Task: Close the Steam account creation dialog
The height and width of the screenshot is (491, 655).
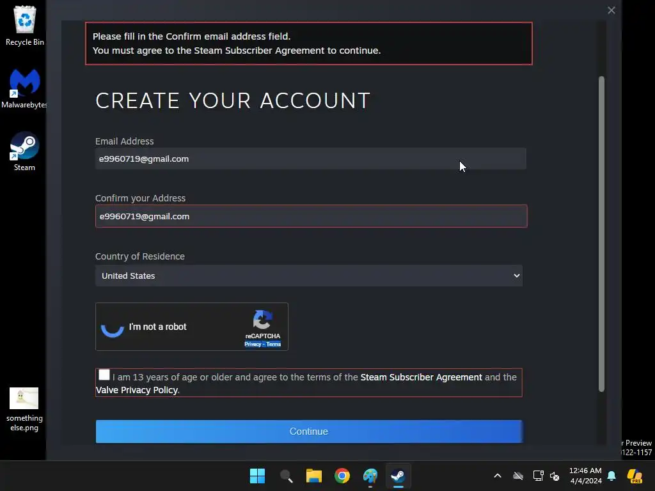Action: click(611, 10)
